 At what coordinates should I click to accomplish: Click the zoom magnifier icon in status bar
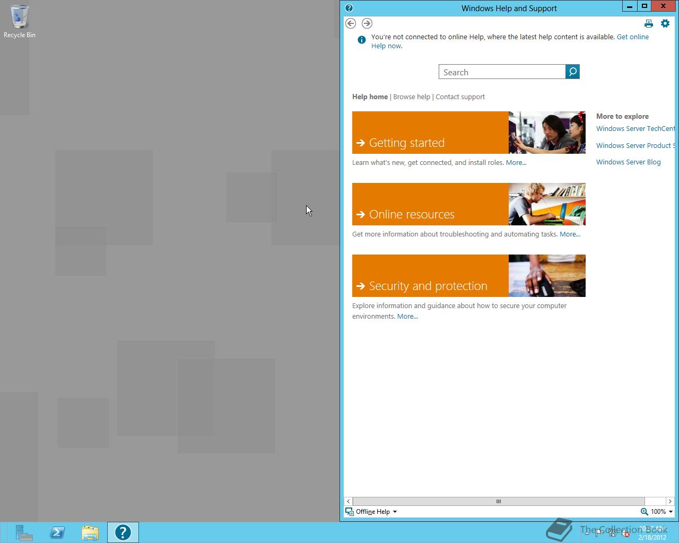pyautogui.click(x=644, y=512)
